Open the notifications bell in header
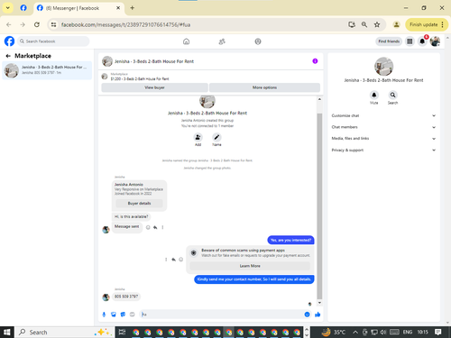Screen dimensions: 451x338 tap(422, 41)
